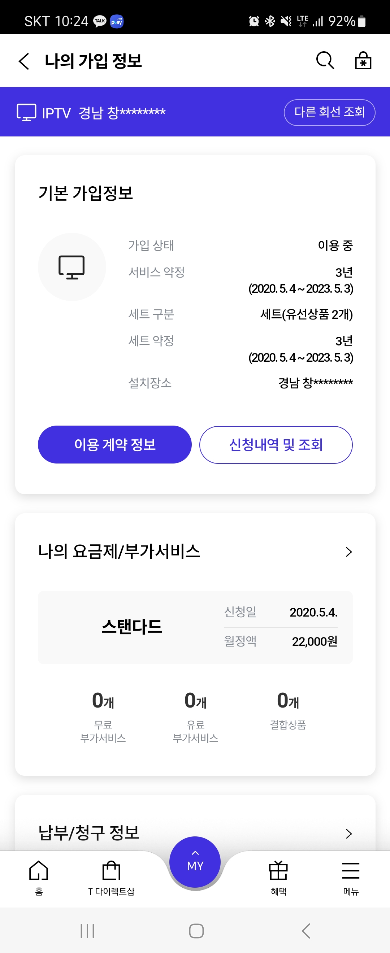The image size is (390, 953).
Task: Click 다른 회선 조회 button
Action: pyautogui.click(x=329, y=113)
